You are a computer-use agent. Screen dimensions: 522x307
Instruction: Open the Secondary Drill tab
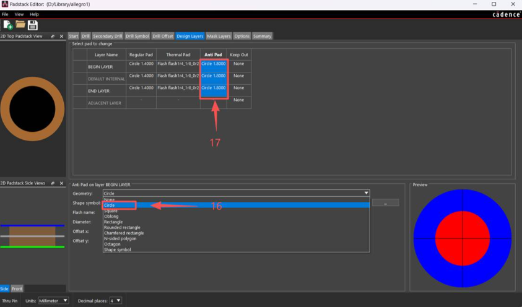pos(108,36)
